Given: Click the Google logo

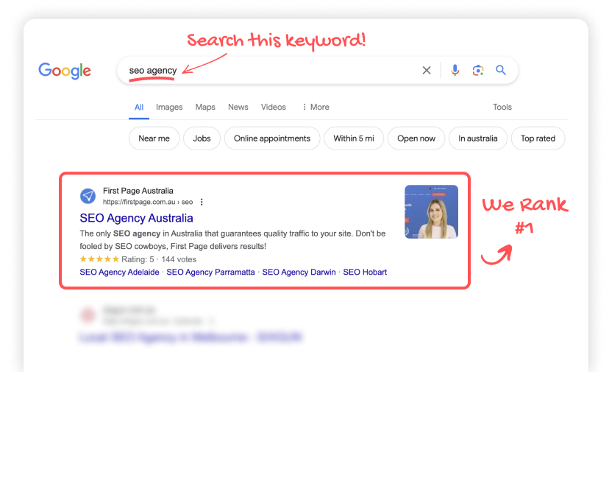Looking at the screenshot, I should click(x=65, y=71).
